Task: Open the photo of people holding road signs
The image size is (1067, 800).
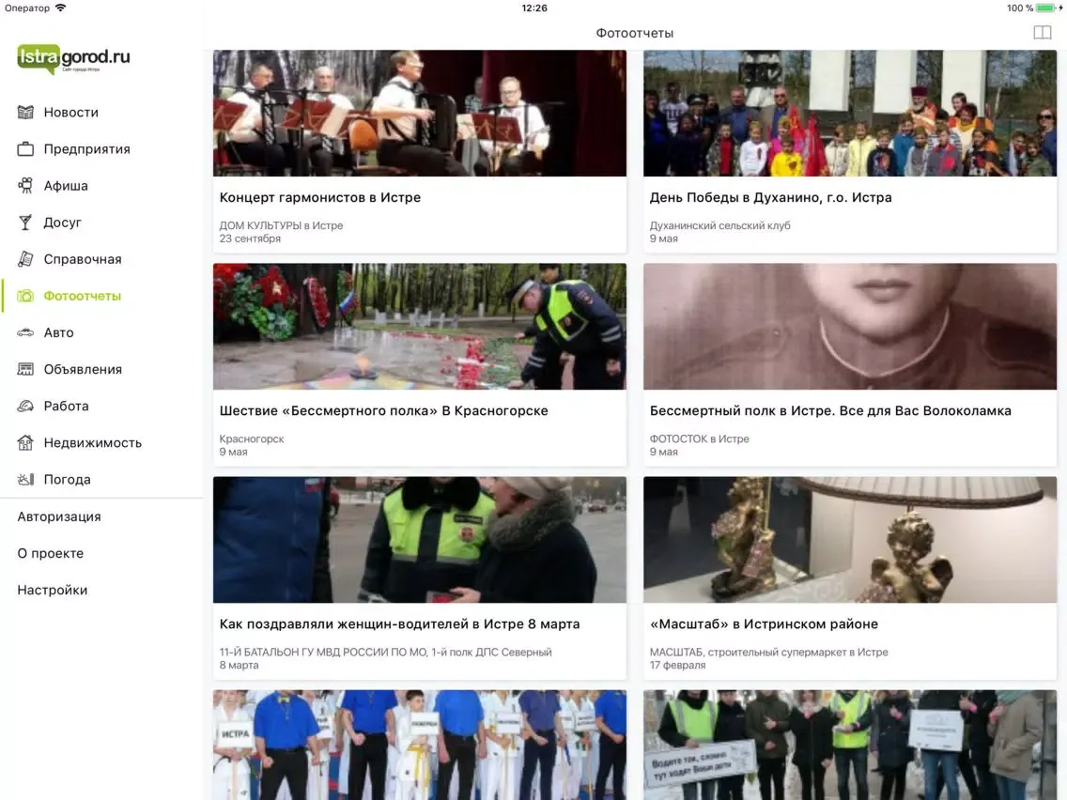Action: coord(850,745)
